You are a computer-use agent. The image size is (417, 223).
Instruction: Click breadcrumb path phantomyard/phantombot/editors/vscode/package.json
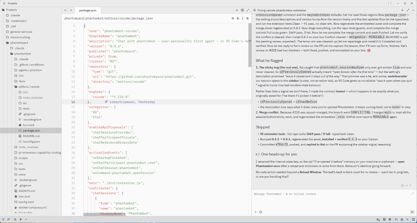click(108, 18)
